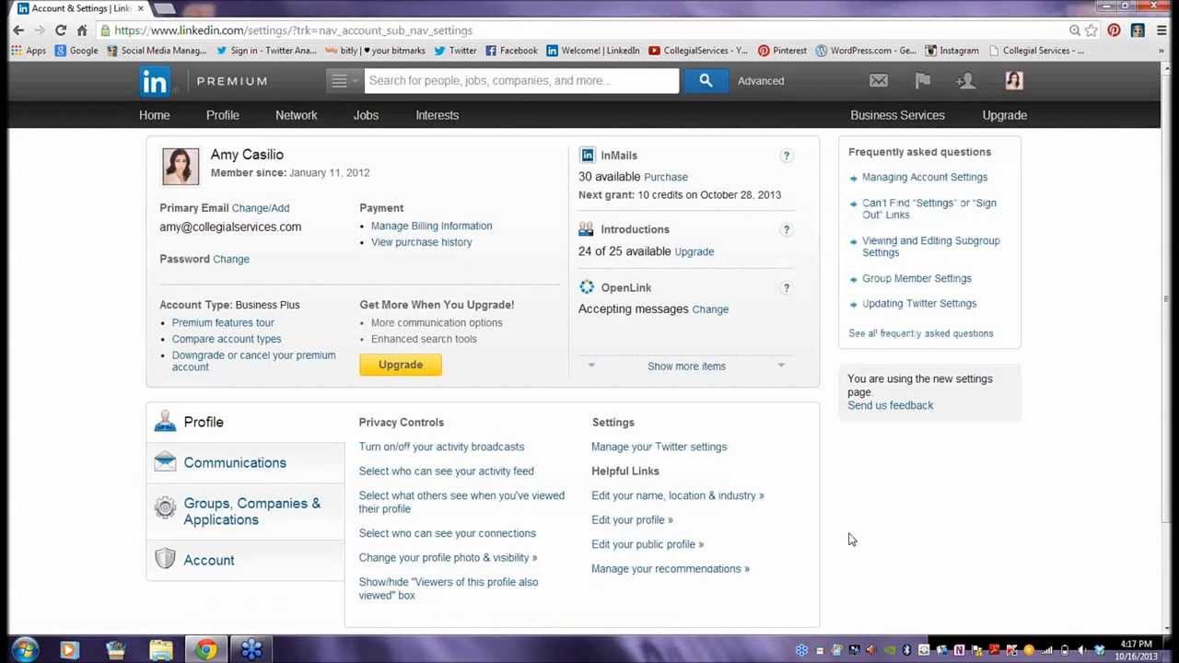
Task: Open View purchase history
Action: pos(422,242)
